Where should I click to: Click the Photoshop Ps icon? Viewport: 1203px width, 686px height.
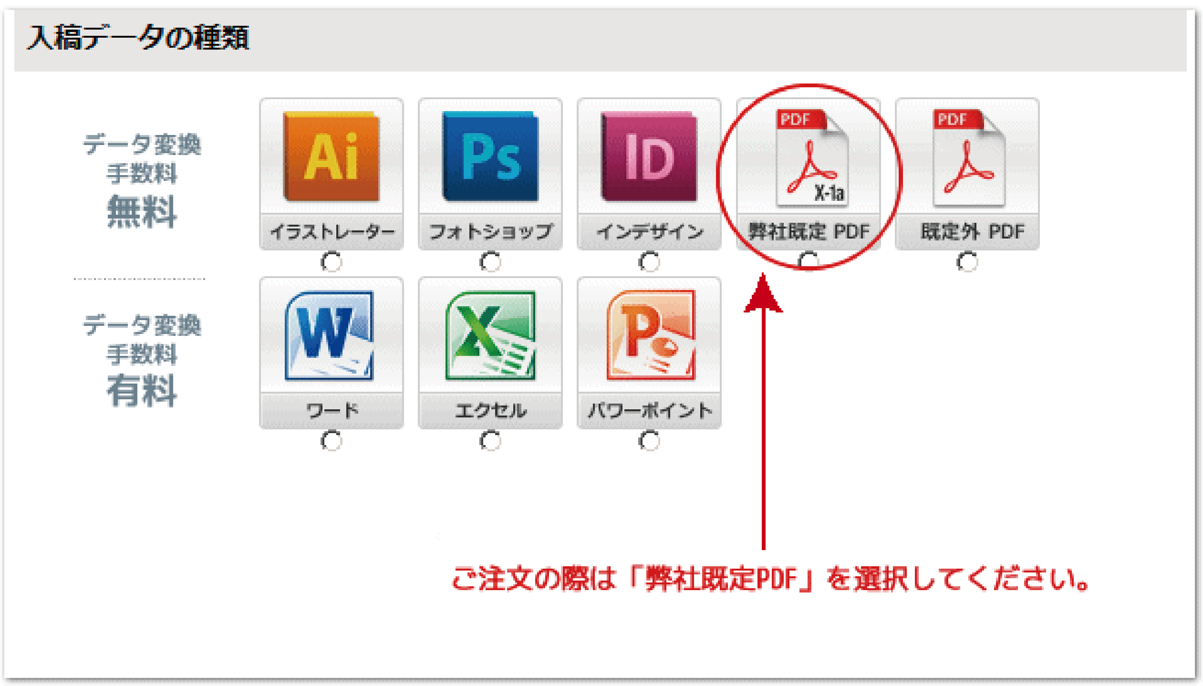(490, 156)
